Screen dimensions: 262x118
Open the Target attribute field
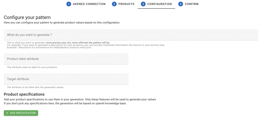pos(66,79)
